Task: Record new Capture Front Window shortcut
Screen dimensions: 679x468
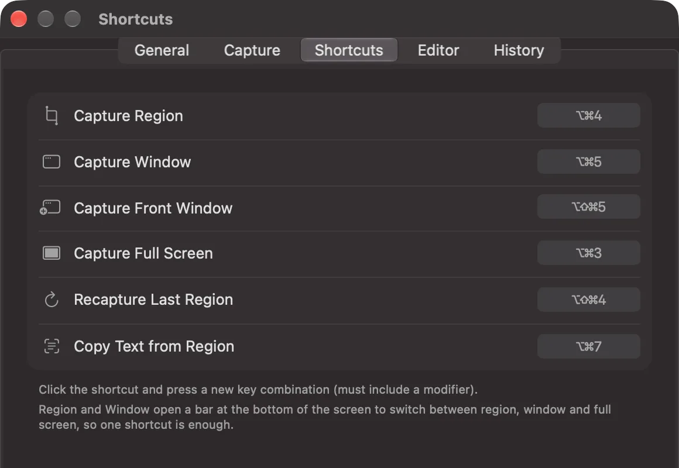Action: (588, 207)
